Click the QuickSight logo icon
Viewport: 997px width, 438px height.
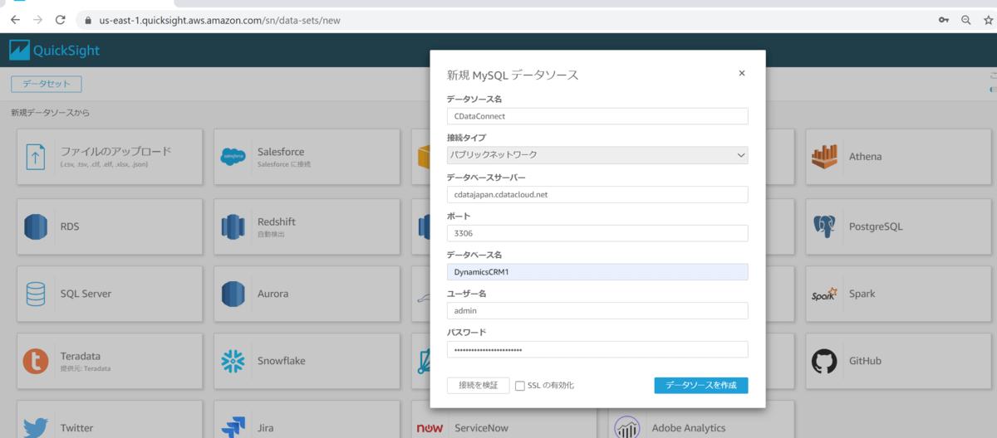[19, 51]
